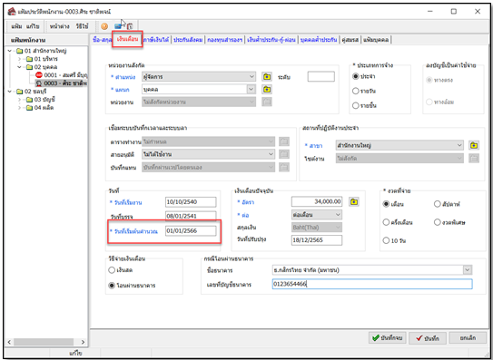Select เงินสด payment method
Screen dimensions: 493x360
(x=112, y=270)
